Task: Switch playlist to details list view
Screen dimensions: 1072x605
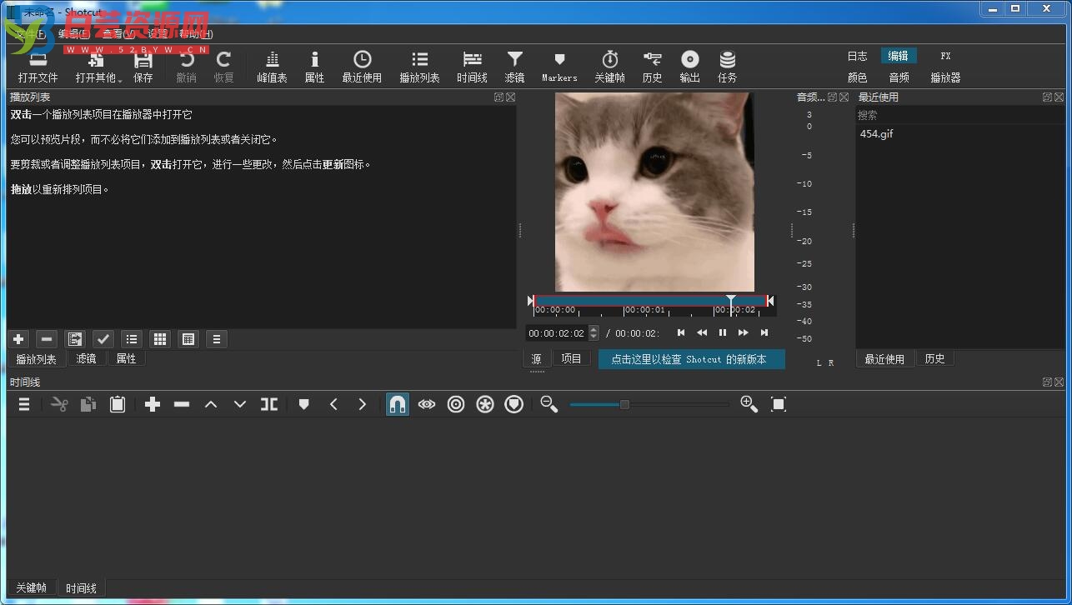Action: pos(132,339)
